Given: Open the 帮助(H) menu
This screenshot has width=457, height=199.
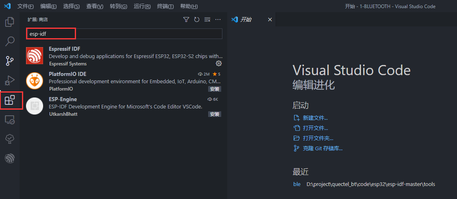Looking at the screenshot, I should [189, 6].
